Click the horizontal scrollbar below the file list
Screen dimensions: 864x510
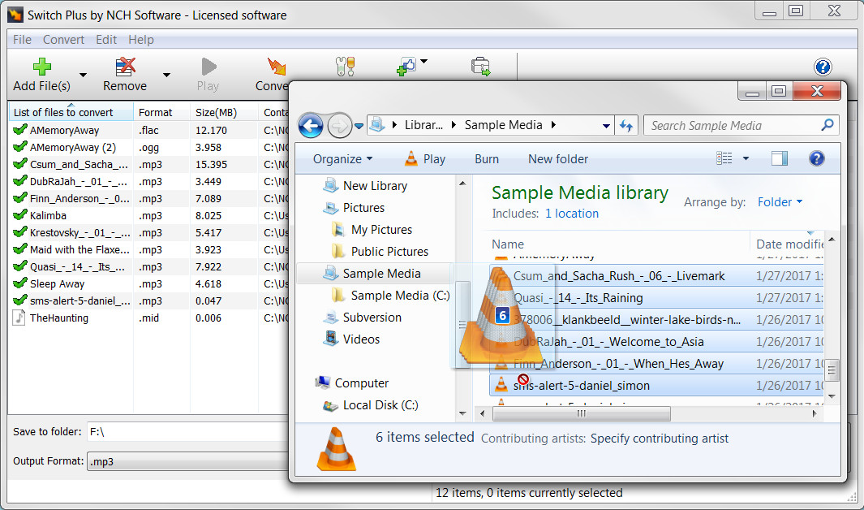[x=581, y=414]
